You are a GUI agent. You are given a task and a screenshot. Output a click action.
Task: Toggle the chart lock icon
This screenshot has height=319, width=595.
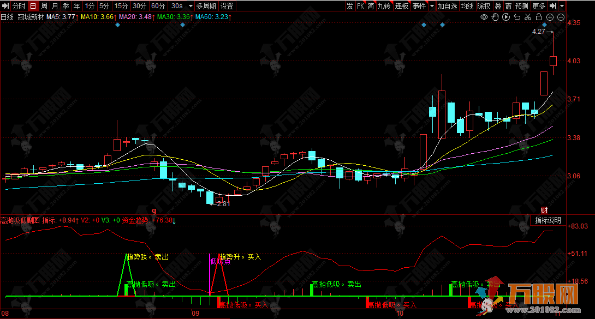[539, 17]
